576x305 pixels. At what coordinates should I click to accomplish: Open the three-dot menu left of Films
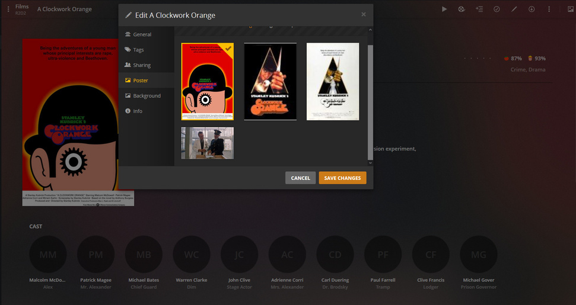click(8, 9)
